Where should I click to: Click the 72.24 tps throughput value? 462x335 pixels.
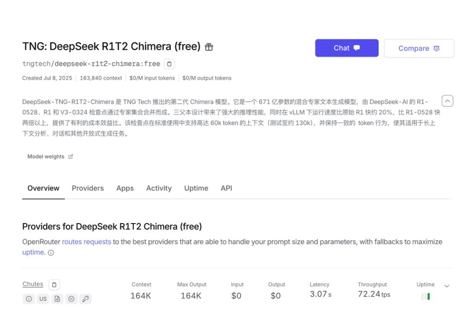(x=374, y=294)
